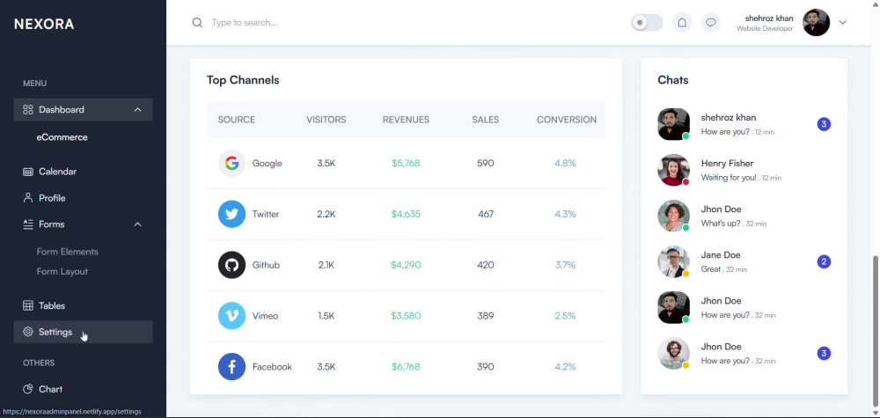880x418 pixels.
Task: Collapse the Dashboard menu chevron
Action: coord(137,109)
